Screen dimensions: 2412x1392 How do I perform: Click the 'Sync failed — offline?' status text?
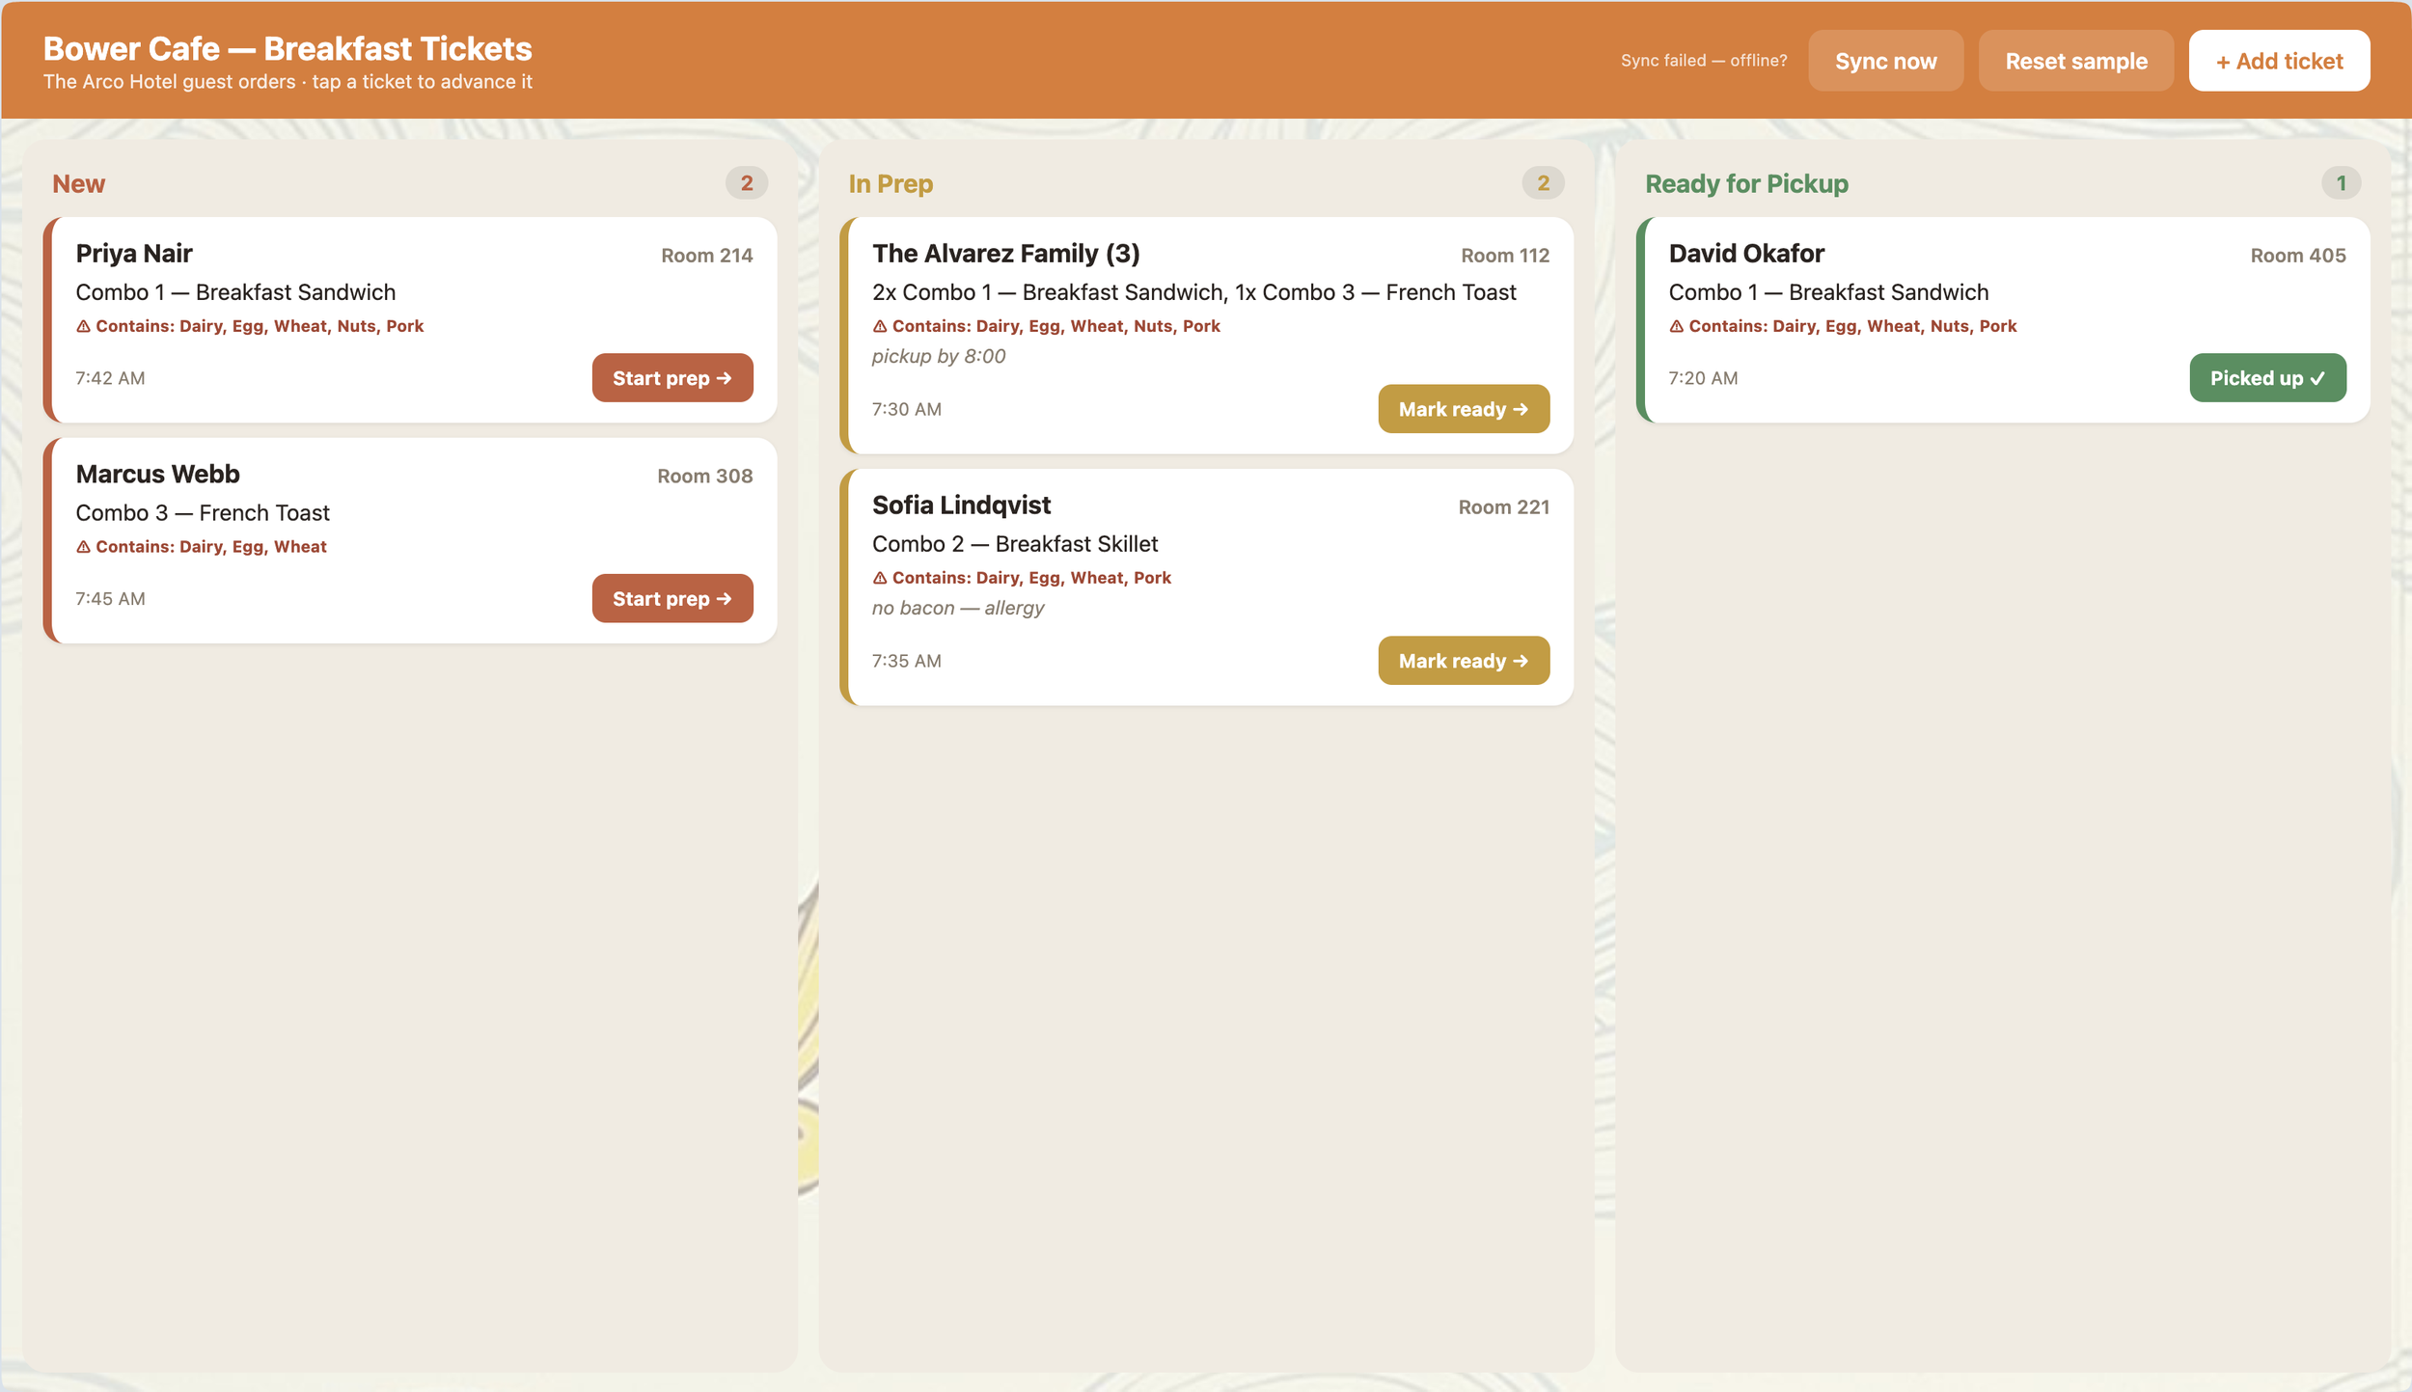[x=1703, y=61]
